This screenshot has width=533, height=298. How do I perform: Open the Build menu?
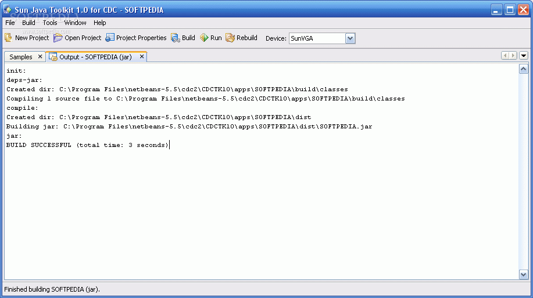tap(28, 23)
